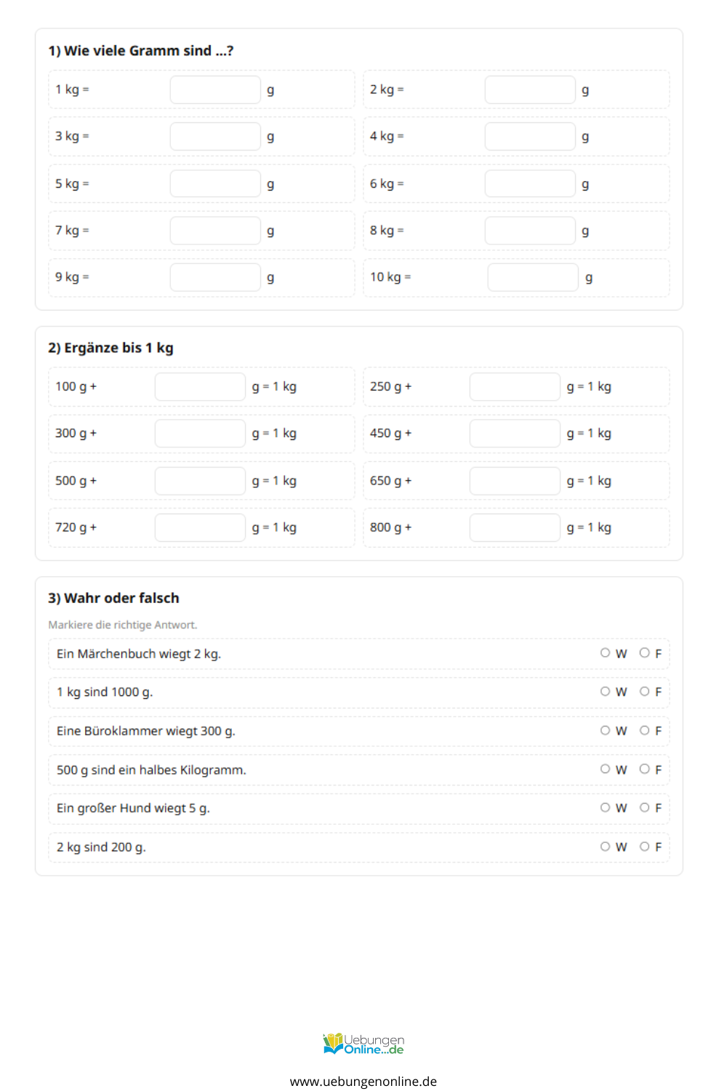Click the grams field for 5 kg
Screen dimensions: 727x1091
pos(215,184)
